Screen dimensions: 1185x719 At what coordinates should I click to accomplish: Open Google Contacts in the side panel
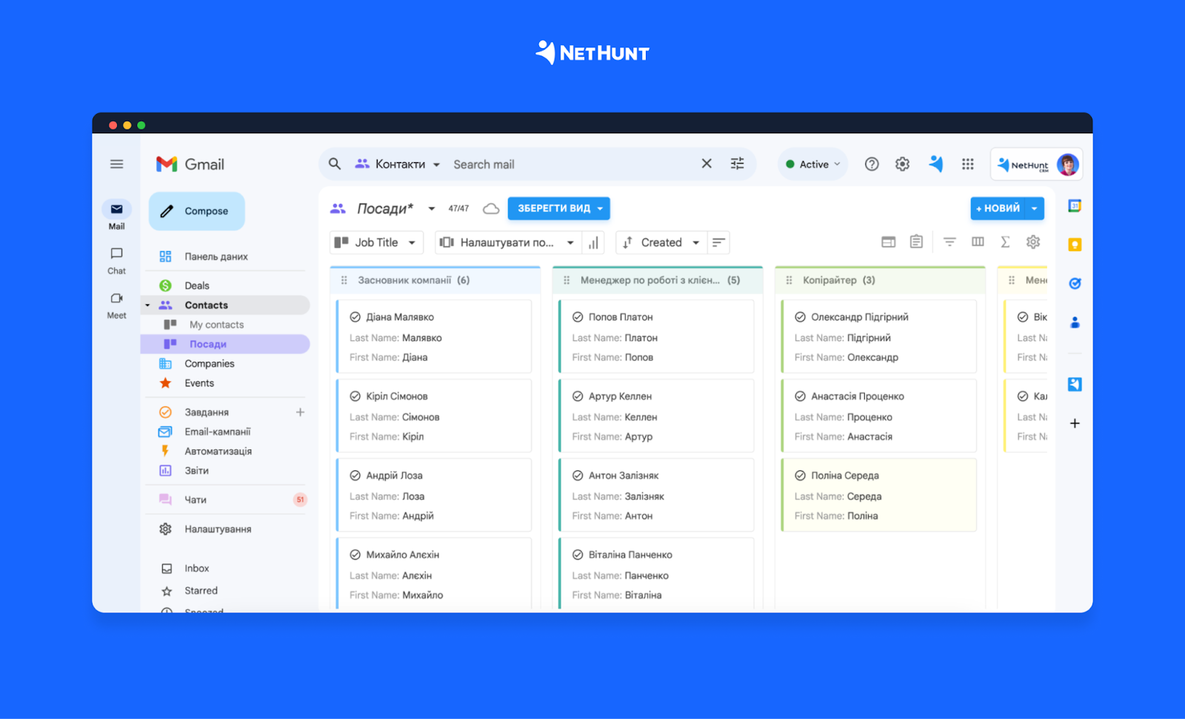[1075, 322]
